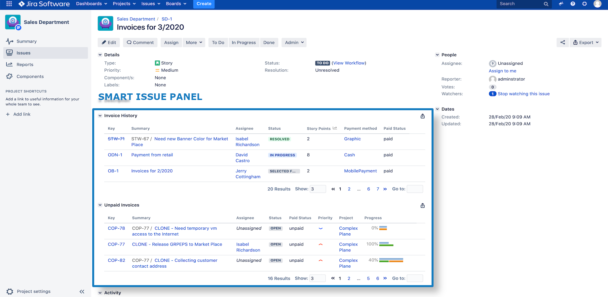This screenshot has height=297, width=608.
Task: Export the Unpaid Invoices panel data
Action: pyautogui.click(x=422, y=205)
